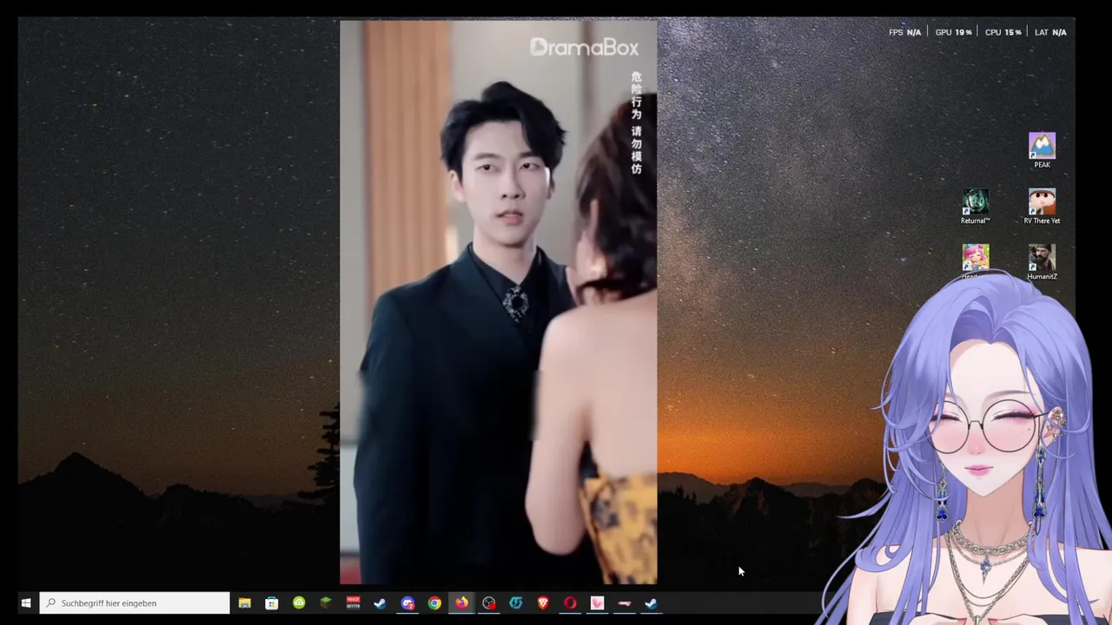Screen dimensions: 1112x625
Task: Open Opera browser from the taskbar
Action: point(570,603)
